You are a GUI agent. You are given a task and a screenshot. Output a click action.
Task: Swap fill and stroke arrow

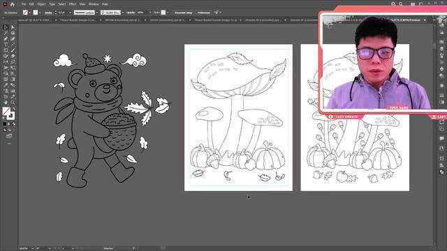point(14,109)
